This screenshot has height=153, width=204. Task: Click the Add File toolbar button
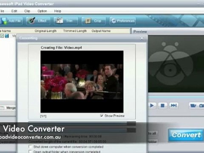(11, 21)
